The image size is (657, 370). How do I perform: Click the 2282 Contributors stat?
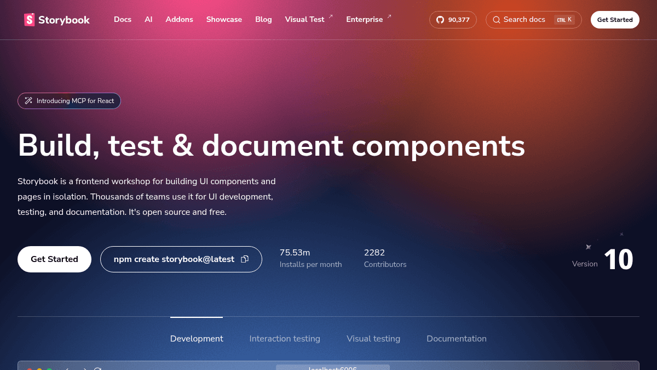[385, 258]
